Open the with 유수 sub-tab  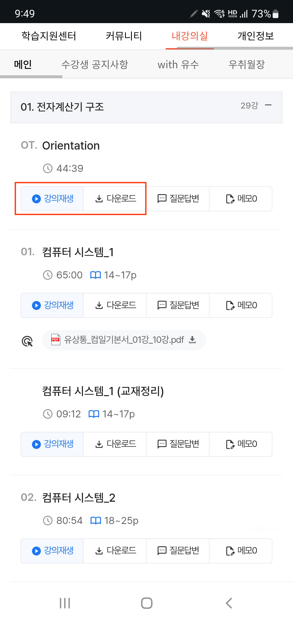pyautogui.click(x=178, y=64)
